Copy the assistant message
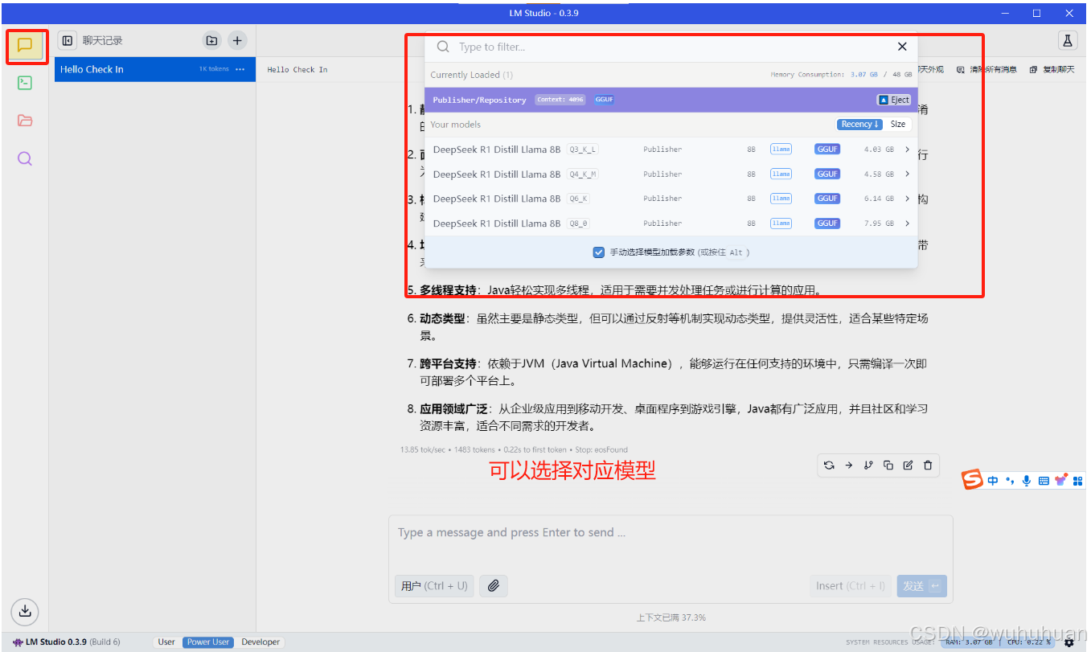Viewport: 1091px width, 652px height. click(888, 465)
